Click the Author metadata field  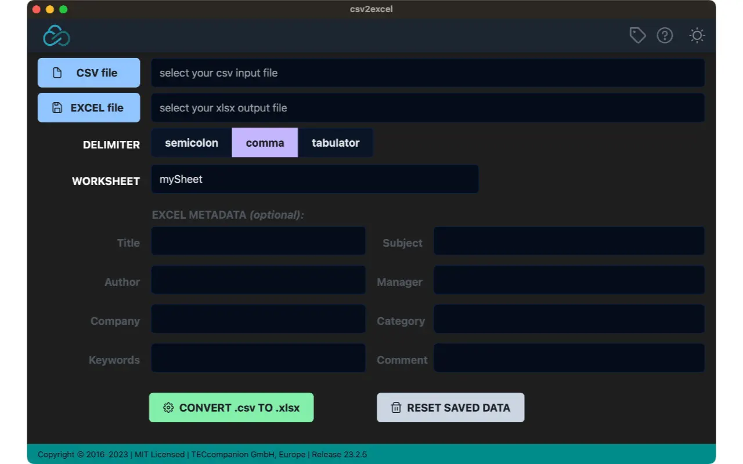pyautogui.click(x=258, y=279)
